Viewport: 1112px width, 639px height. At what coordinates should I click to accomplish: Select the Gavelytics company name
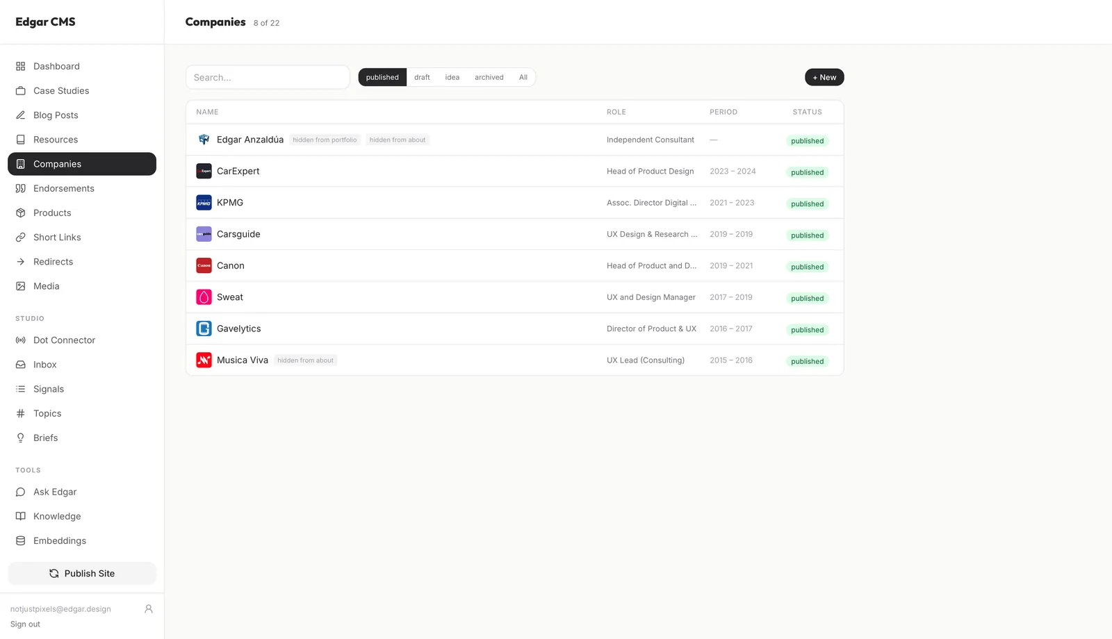239,329
